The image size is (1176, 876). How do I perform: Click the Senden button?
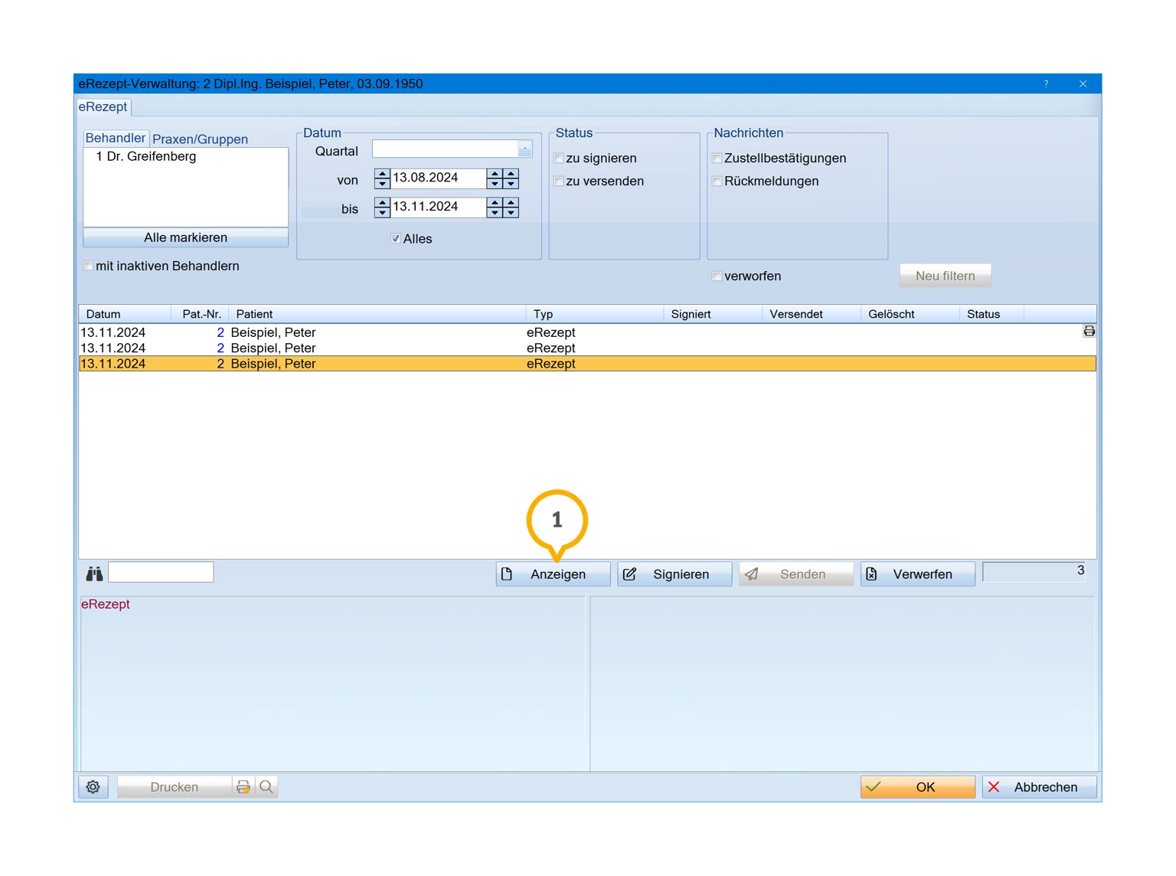tap(796, 574)
